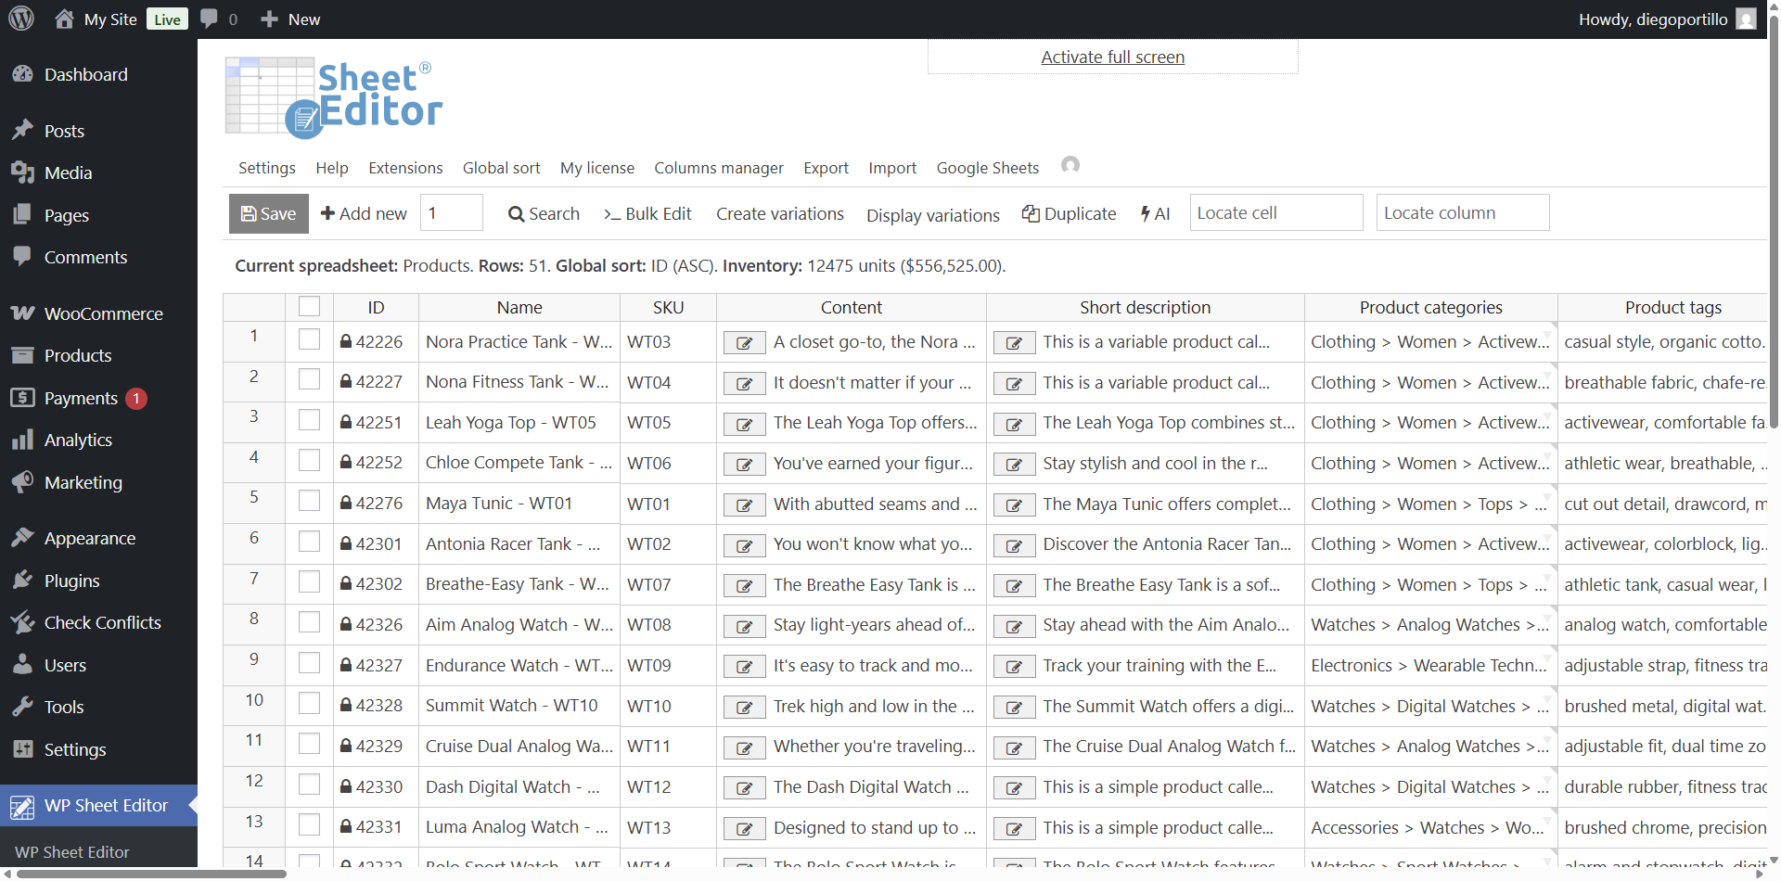Screen dimensions: 1781x881
Task: Check the select-all checkbox in the header
Action: pos(309,305)
